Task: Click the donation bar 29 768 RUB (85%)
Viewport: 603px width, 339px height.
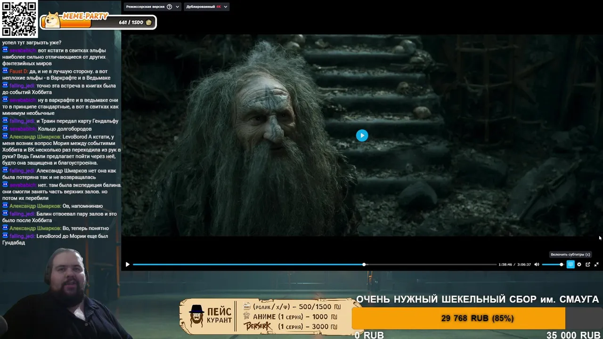Action: coord(477,318)
